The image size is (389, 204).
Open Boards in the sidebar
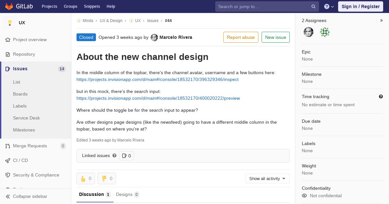coord(20,94)
